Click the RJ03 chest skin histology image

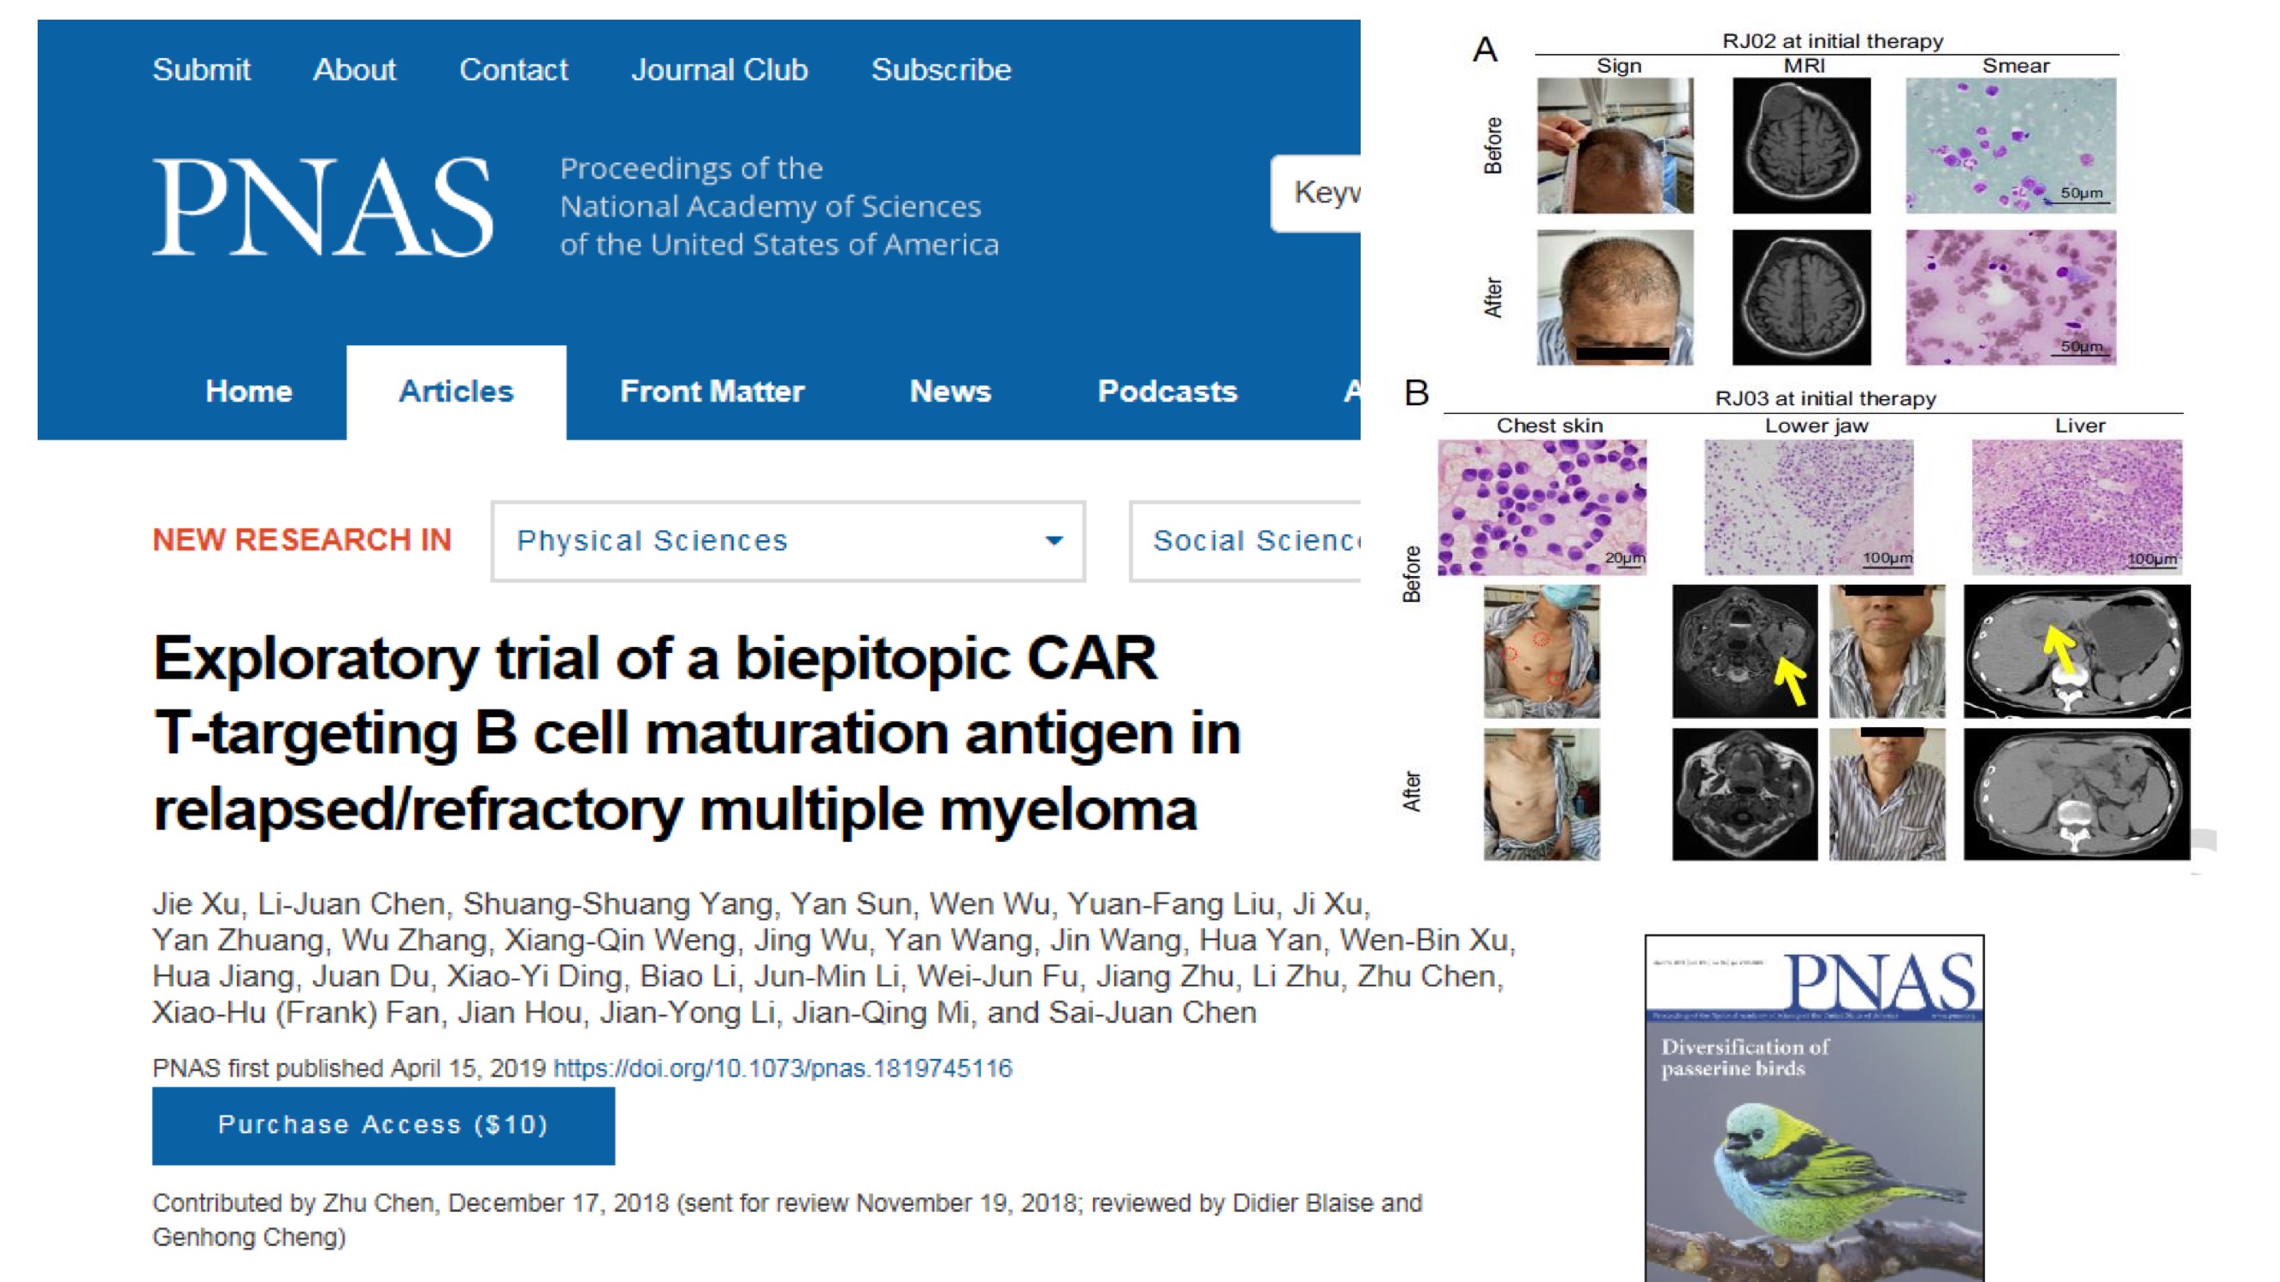[x=1542, y=508]
